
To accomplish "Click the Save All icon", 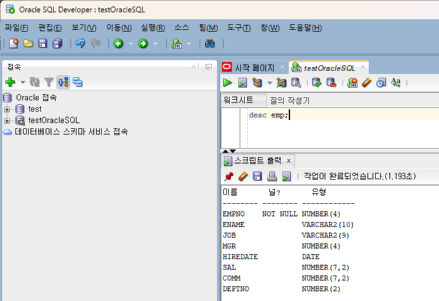I will click(x=57, y=43).
